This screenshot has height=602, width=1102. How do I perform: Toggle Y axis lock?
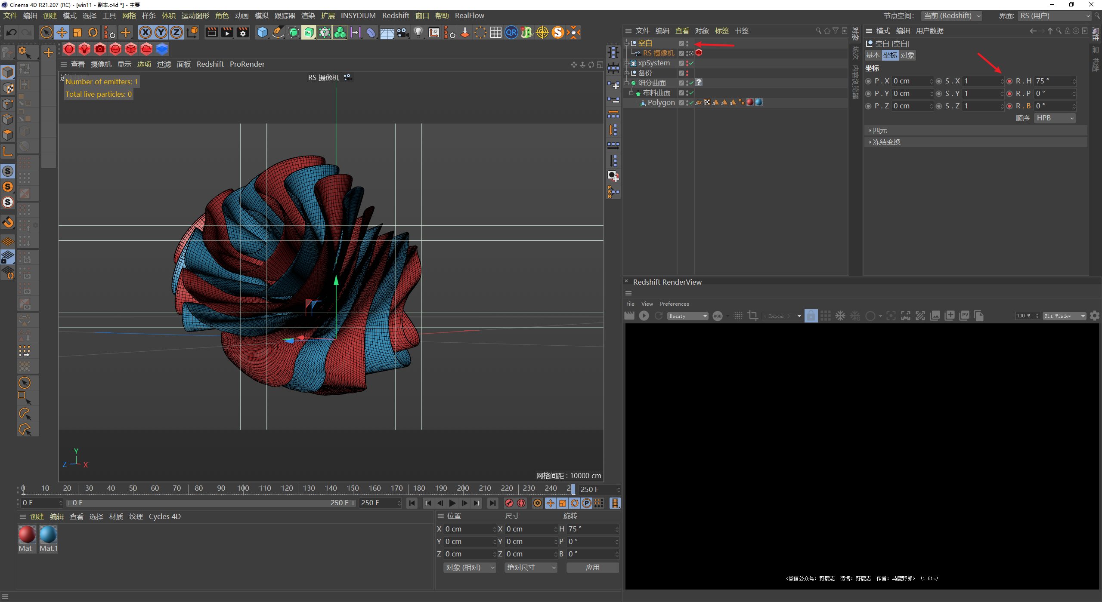pos(161,33)
